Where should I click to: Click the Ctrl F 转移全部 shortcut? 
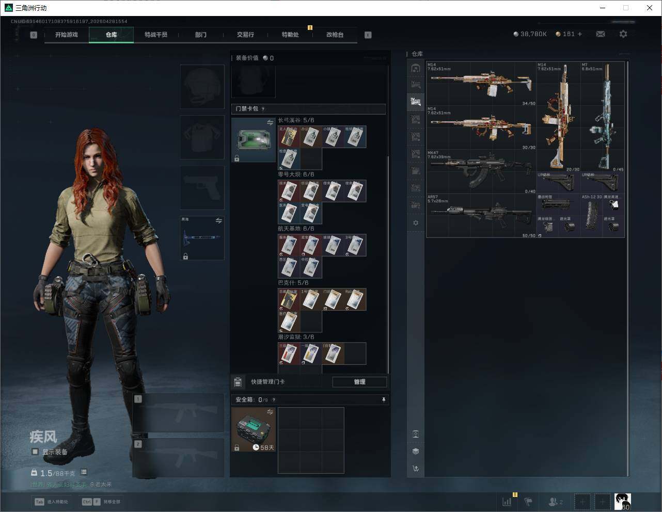coord(101,502)
